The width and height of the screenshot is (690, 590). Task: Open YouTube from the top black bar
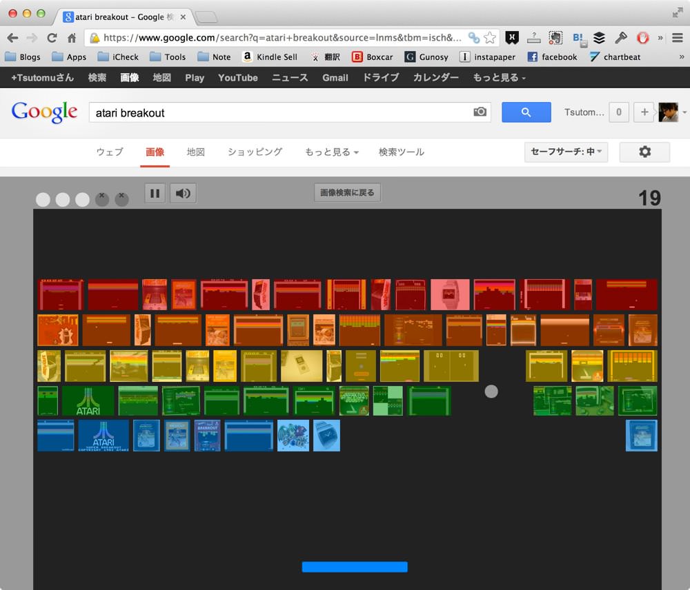(238, 78)
